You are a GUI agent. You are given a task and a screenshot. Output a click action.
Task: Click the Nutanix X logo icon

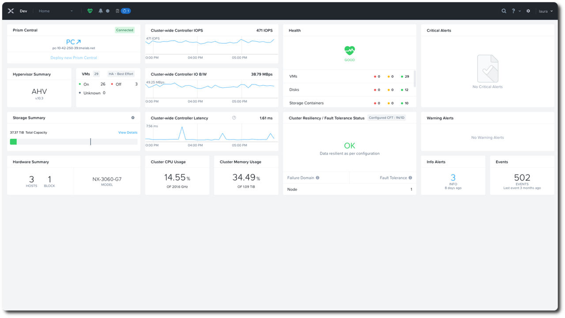(11, 11)
